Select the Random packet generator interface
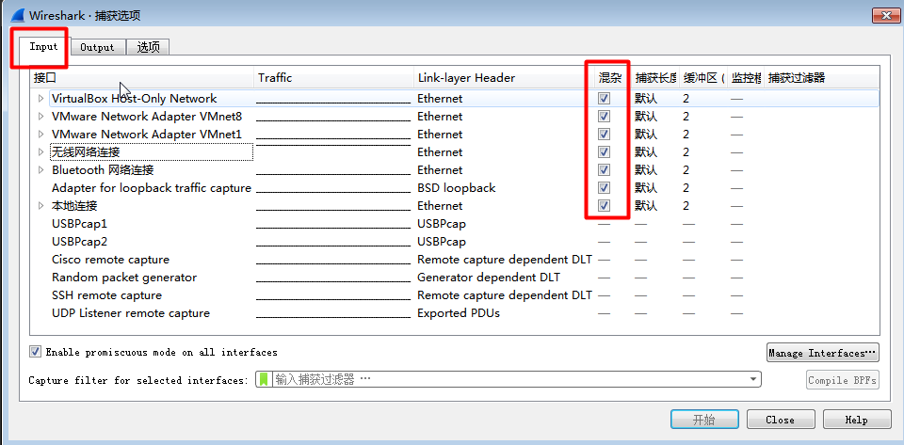904x445 pixels. point(124,277)
